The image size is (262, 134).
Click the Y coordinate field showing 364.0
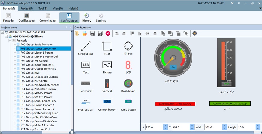click(181, 127)
